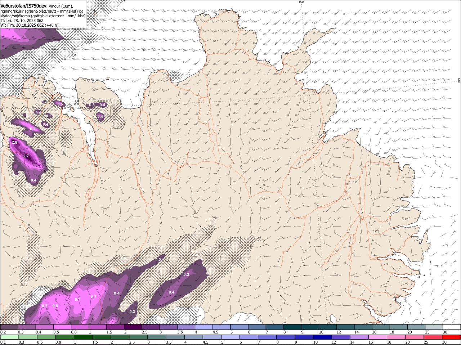Click the '30' label in the snow legend
The image size is (461, 345).
445,332
